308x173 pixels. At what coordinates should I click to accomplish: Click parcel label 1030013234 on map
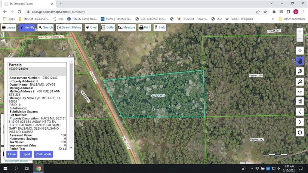[x=256, y=76]
